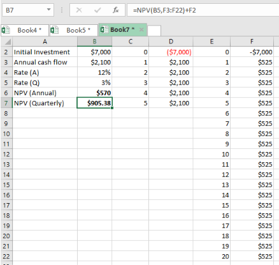The height and width of the screenshot is (265, 279).
Task: Select row 12 header
Action: (6, 154)
